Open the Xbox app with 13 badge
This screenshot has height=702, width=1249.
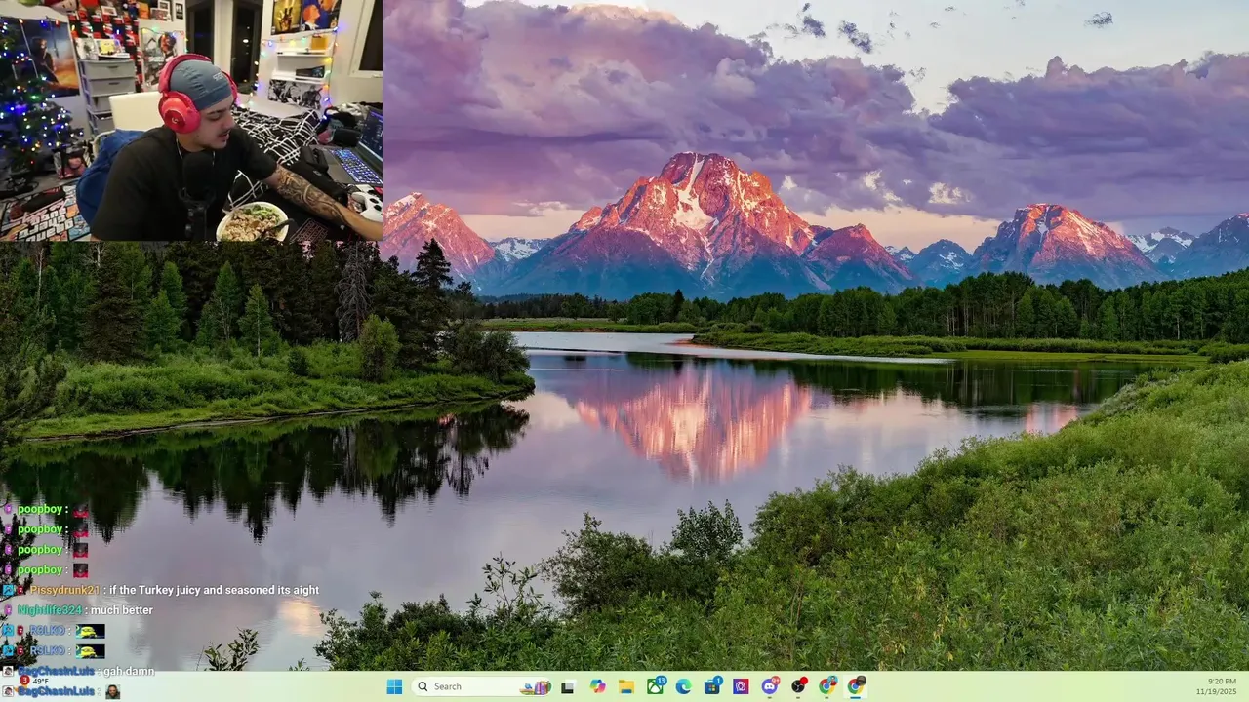(x=655, y=686)
